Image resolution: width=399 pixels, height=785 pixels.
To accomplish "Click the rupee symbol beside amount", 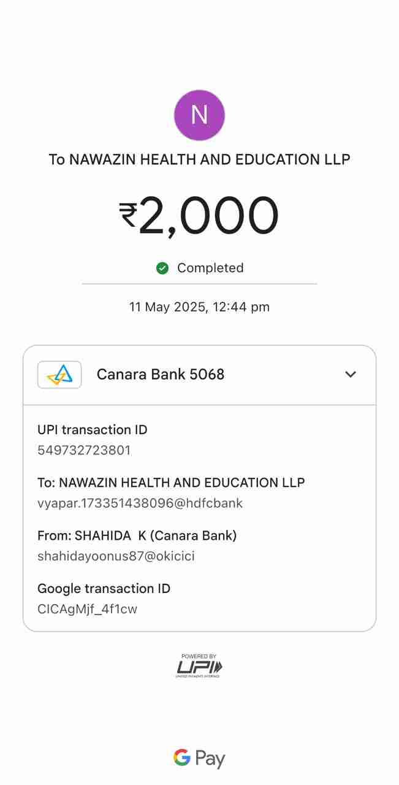I will point(127,216).
